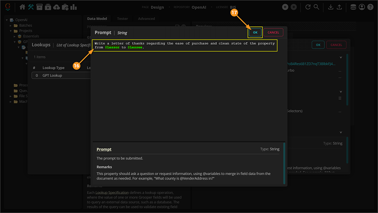378x213 pixels.
Task: Go to the Home page icon
Action: coord(22,7)
